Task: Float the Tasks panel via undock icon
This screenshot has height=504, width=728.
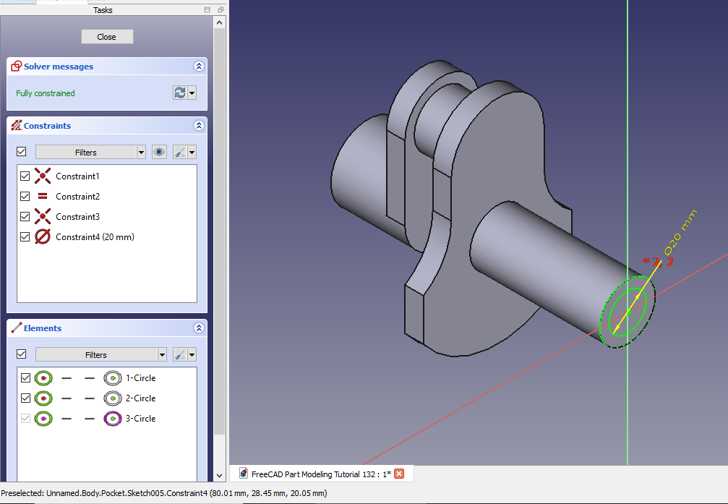Action: (207, 10)
